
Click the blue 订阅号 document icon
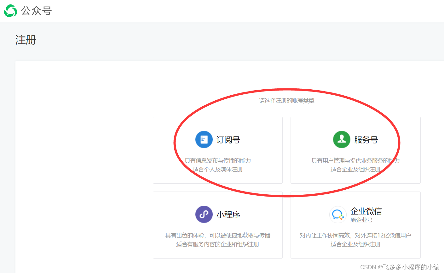204,139
